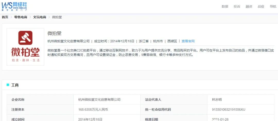Click the 微拍堂 company logo image
278x121 pixels.
[x=25, y=47]
